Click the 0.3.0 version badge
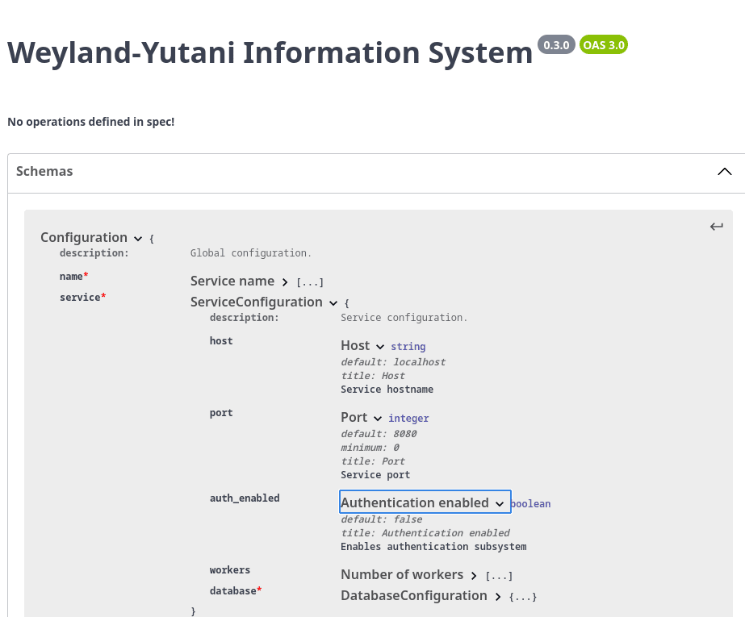 tap(556, 44)
